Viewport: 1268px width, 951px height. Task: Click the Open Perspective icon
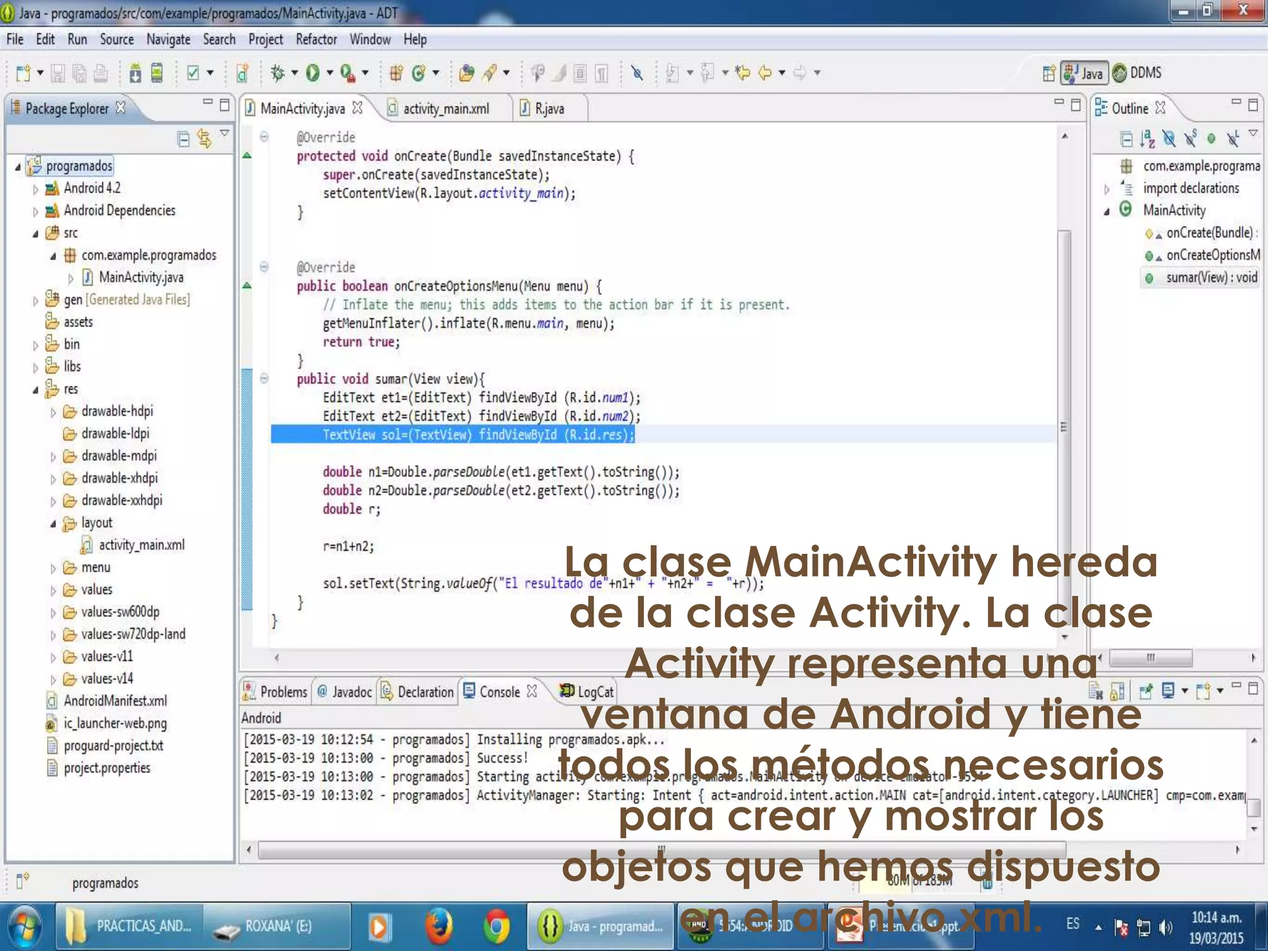(x=1049, y=73)
